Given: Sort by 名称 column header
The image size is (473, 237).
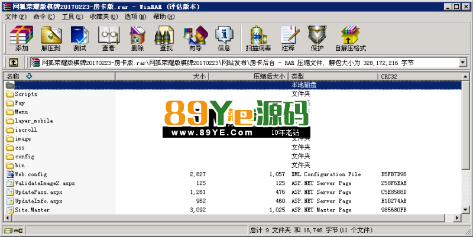Looking at the screenshot, I should (59, 76).
